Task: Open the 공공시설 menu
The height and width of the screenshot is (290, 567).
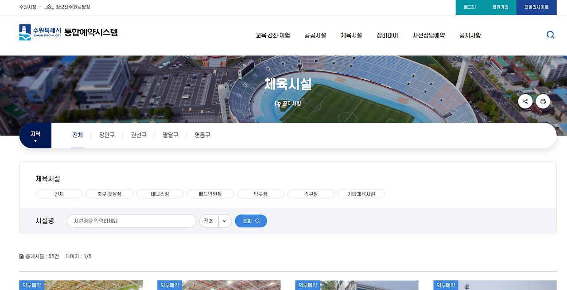Action: pyautogui.click(x=315, y=35)
